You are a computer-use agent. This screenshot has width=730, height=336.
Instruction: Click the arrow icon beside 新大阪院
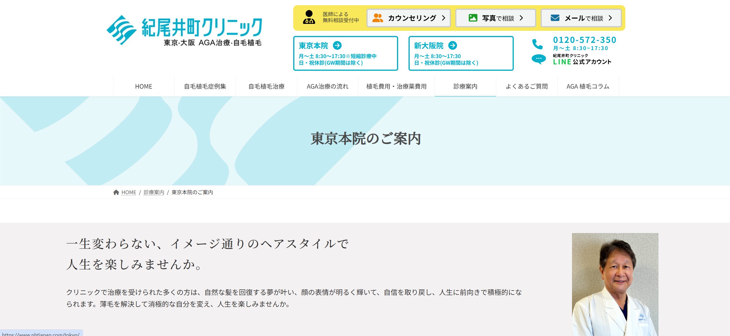click(452, 45)
